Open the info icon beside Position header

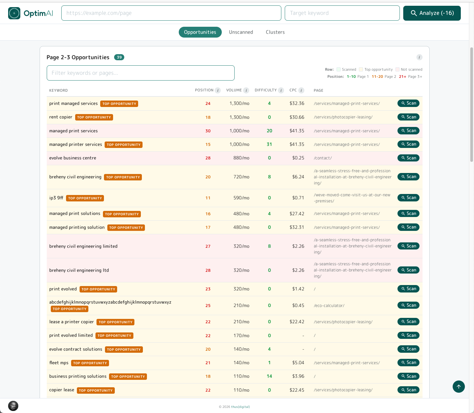(x=218, y=90)
